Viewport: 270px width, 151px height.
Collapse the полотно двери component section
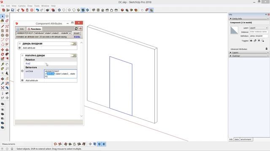click(22, 55)
